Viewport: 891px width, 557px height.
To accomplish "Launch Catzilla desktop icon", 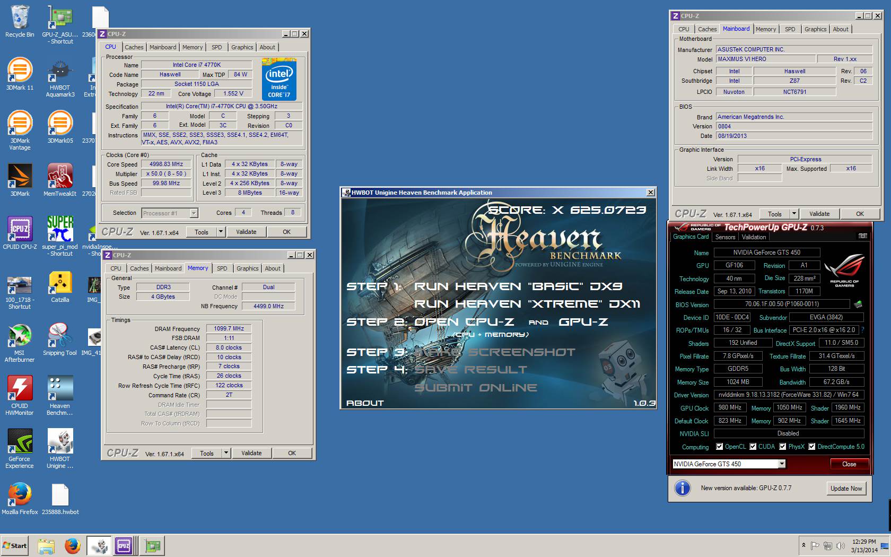I will pos(60,286).
